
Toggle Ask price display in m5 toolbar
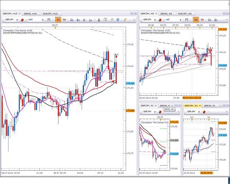pos(202,20)
